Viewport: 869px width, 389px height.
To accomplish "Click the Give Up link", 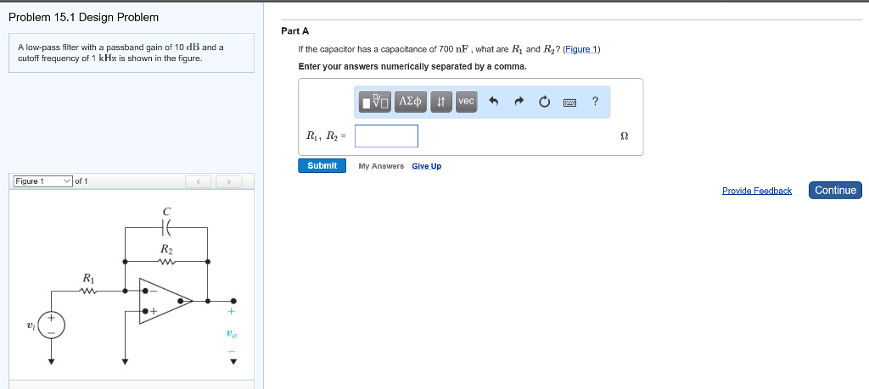I will pyautogui.click(x=426, y=166).
